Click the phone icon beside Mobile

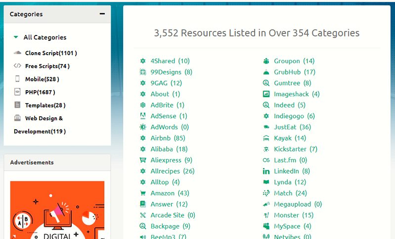(17, 79)
